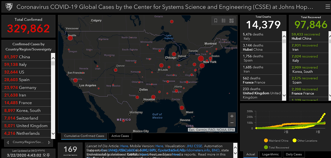Open the Lancet article 'Here' link
This screenshot has height=158, width=331.
coord(124,146)
